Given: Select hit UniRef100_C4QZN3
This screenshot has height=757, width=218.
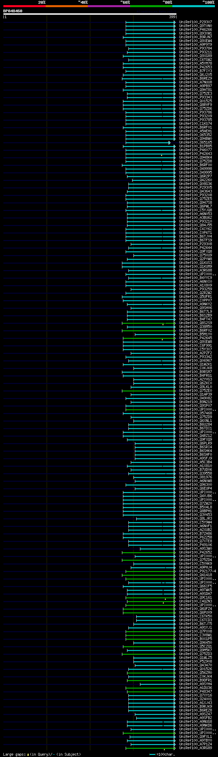Looking at the screenshot, I should pyautogui.click(x=196, y=601).
